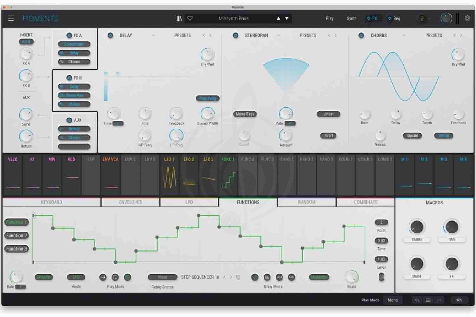Click the master volume knob

tap(446, 18)
